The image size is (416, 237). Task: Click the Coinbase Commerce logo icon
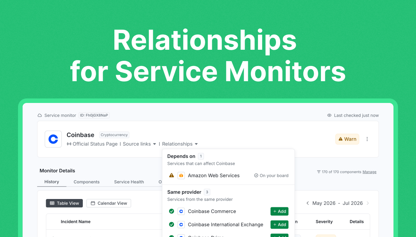[181, 211]
